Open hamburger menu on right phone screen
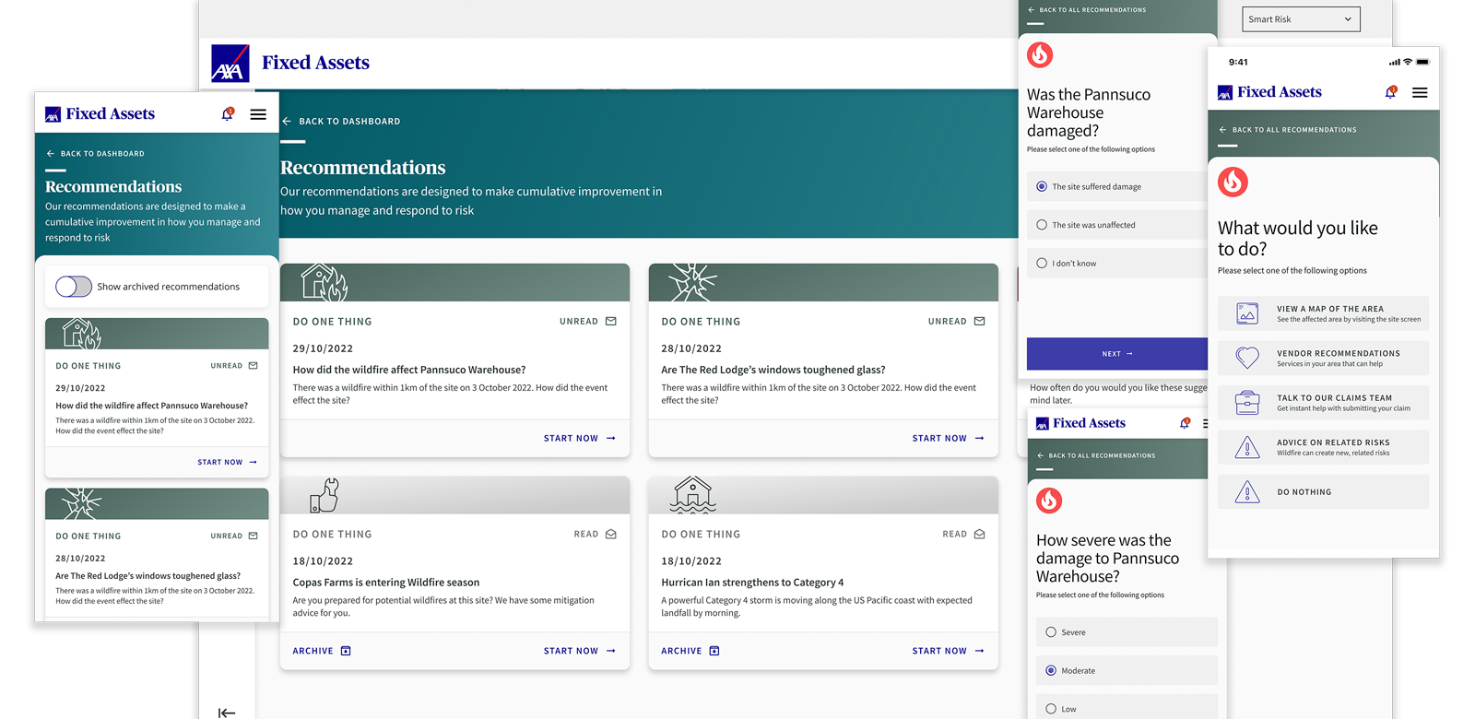The image size is (1475, 719). pyautogui.click(x=1420, y=92)
